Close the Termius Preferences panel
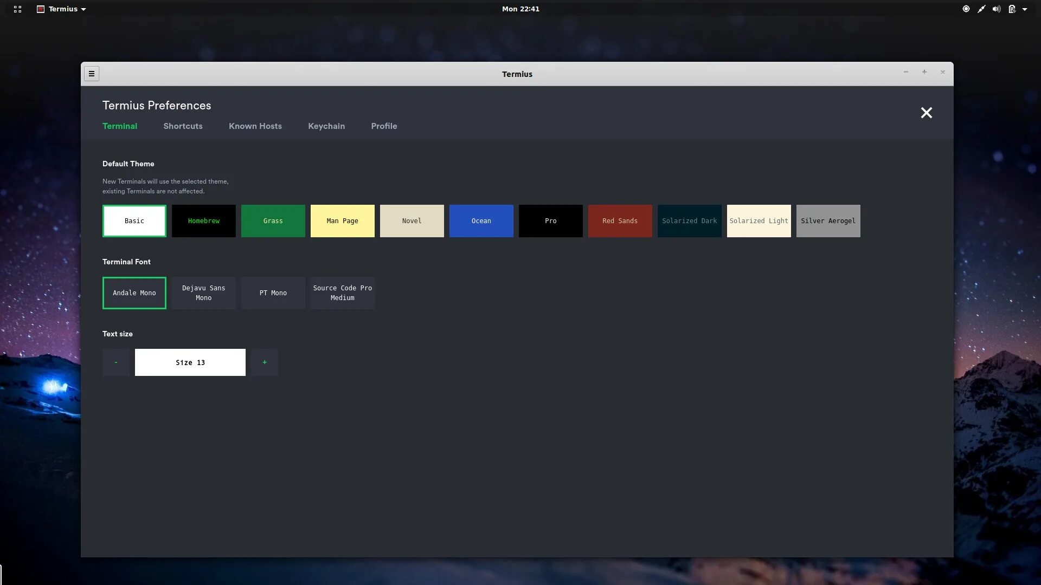 click(926, 113)
